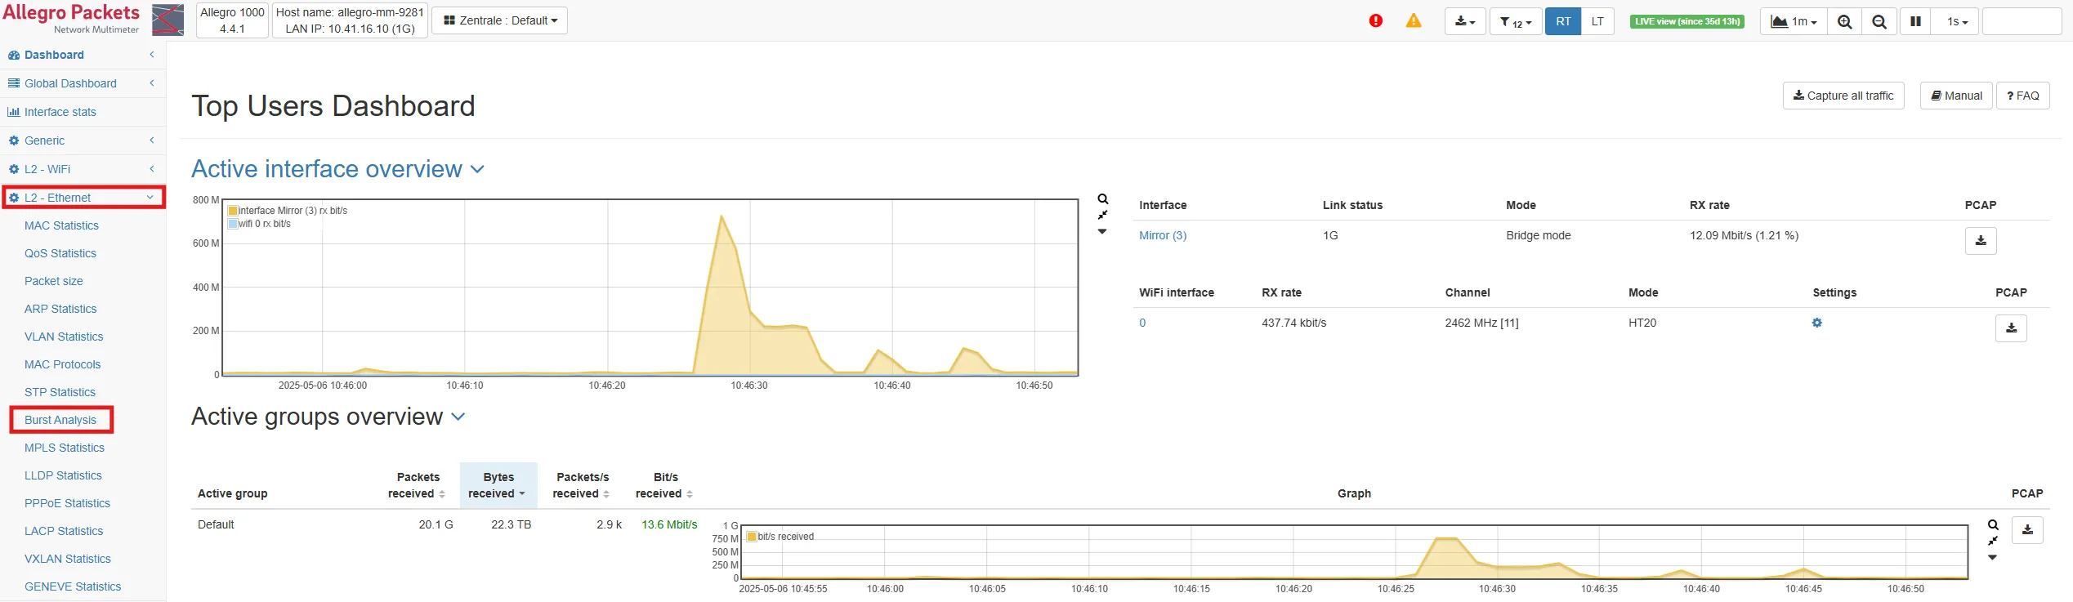
Task: Click the red error alert icon
Action: click(x=1376, y=21)
